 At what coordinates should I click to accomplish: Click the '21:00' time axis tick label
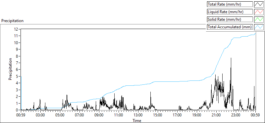point(216,115)
